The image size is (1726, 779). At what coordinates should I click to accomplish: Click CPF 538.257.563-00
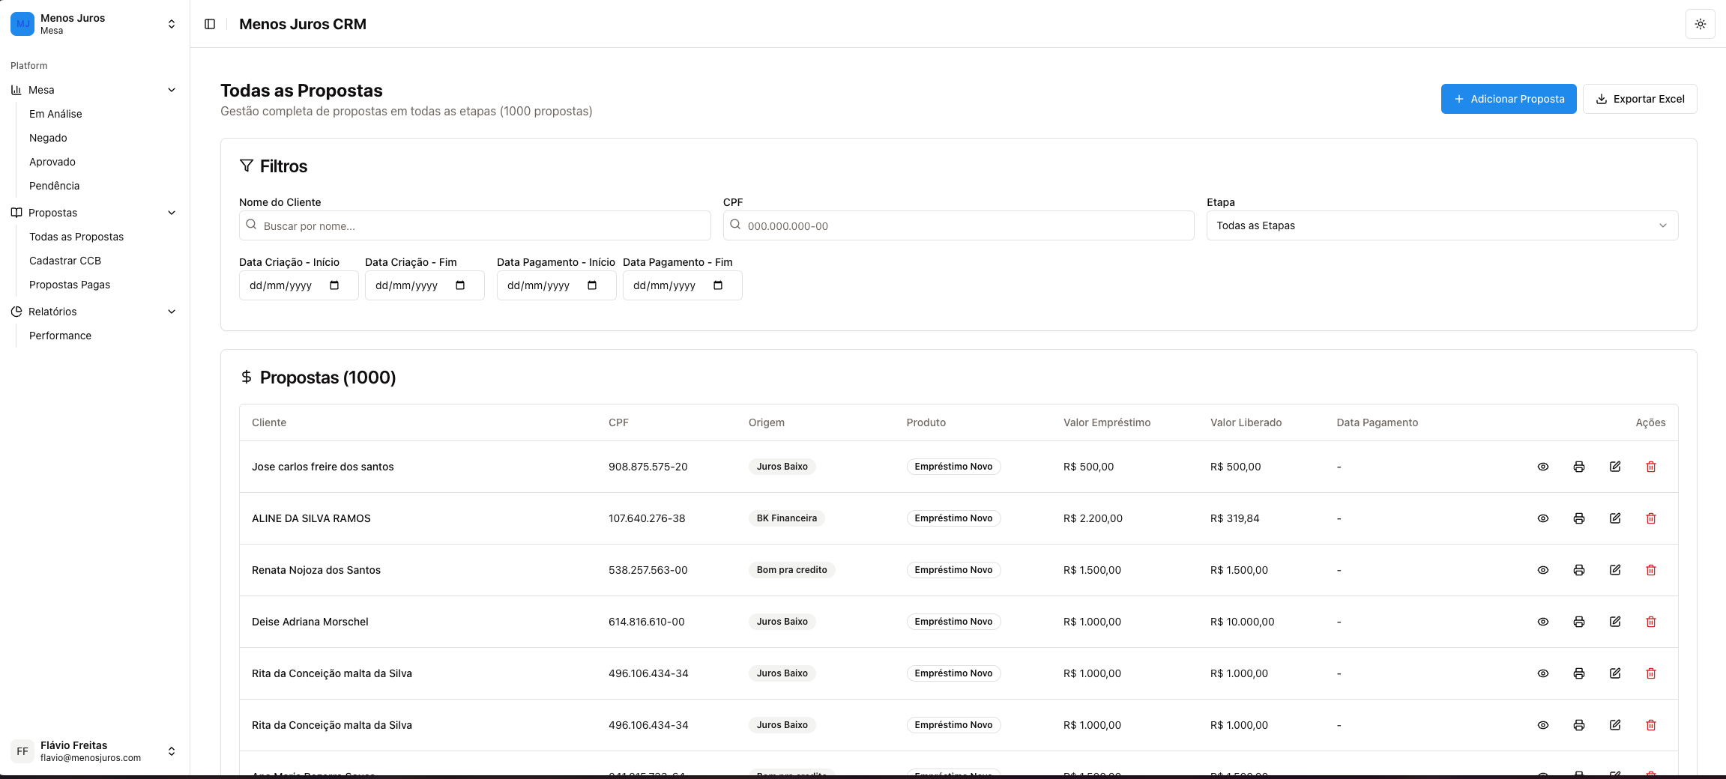point(648,570)
